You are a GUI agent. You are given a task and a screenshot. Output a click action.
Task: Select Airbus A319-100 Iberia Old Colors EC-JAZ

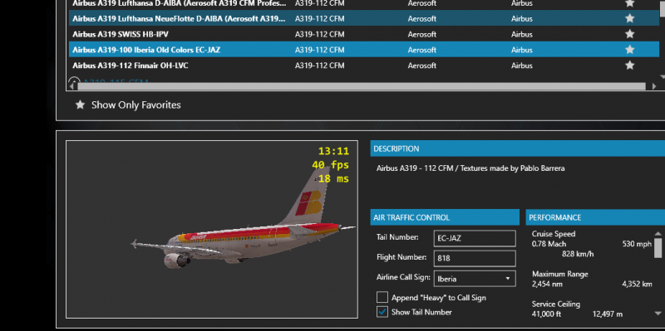click(364, 50)
